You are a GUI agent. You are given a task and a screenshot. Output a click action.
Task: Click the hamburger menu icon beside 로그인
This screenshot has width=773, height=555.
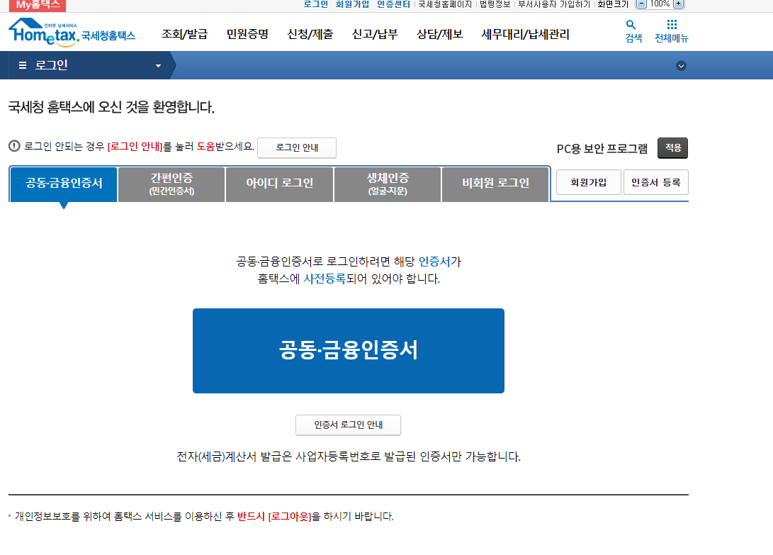pos(22,65)
